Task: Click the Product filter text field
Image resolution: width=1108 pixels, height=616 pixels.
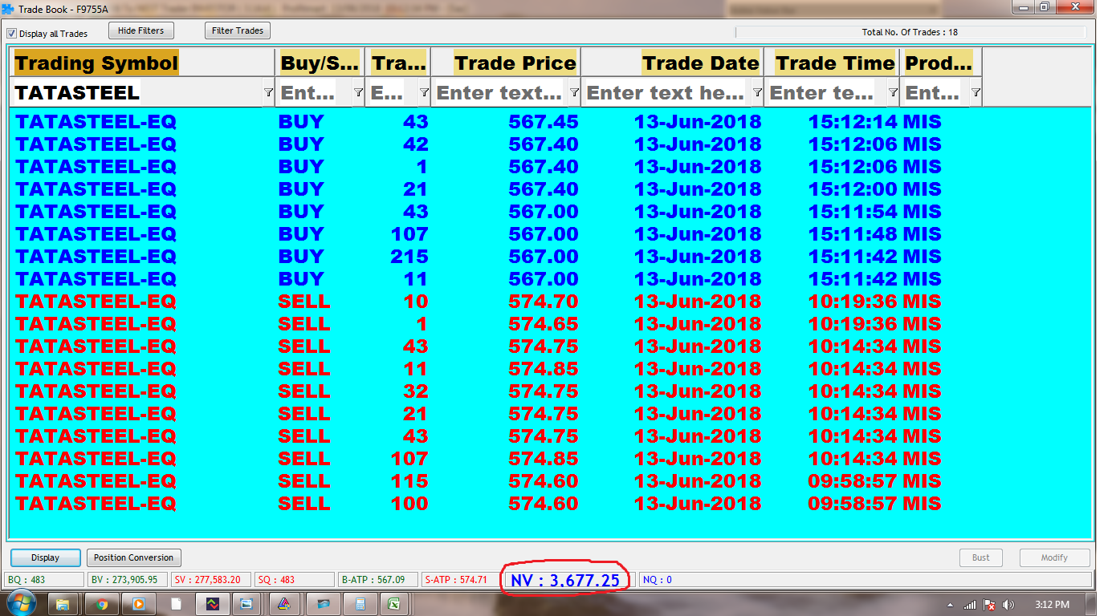Action: point(935,93)
